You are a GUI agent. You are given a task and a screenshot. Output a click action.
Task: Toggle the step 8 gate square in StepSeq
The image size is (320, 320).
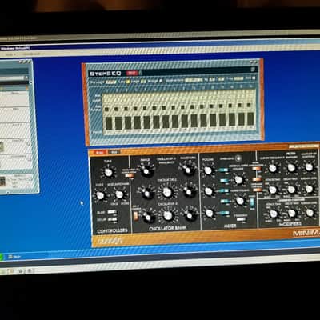pos(173,108)
